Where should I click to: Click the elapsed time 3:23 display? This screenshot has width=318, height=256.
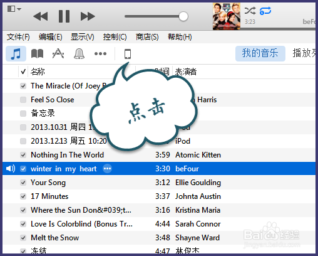(x=250, y=22)
